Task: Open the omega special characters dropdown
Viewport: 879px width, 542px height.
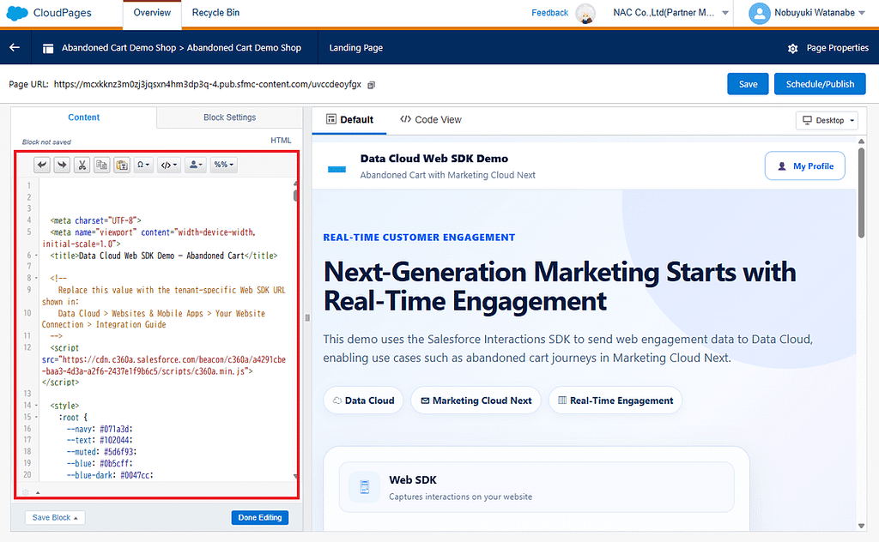Action: 143,165
